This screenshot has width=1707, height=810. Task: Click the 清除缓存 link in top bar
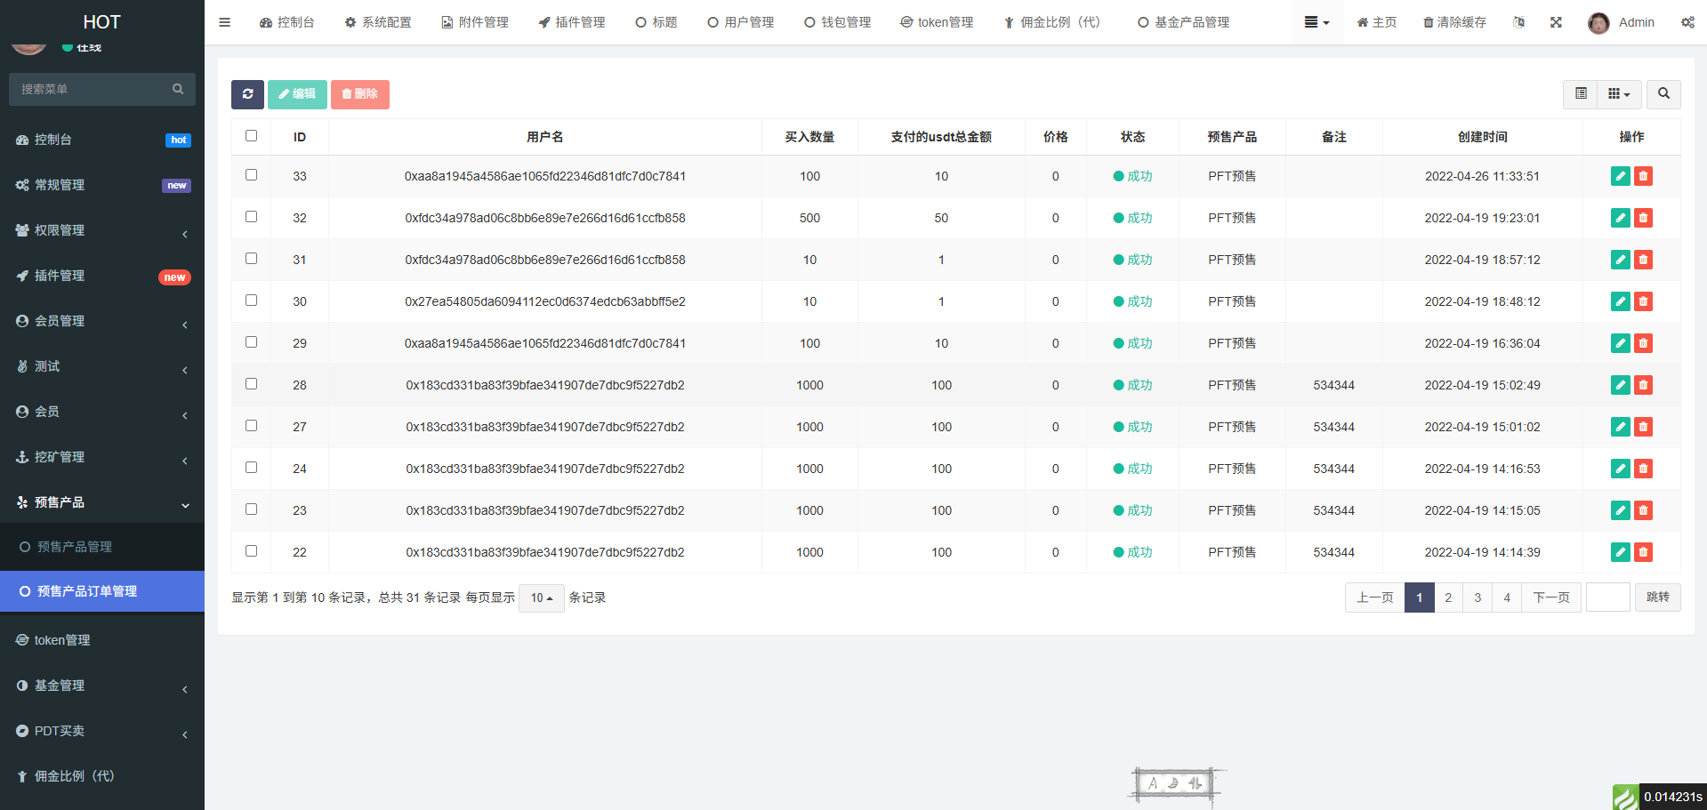coord(1454,22)
